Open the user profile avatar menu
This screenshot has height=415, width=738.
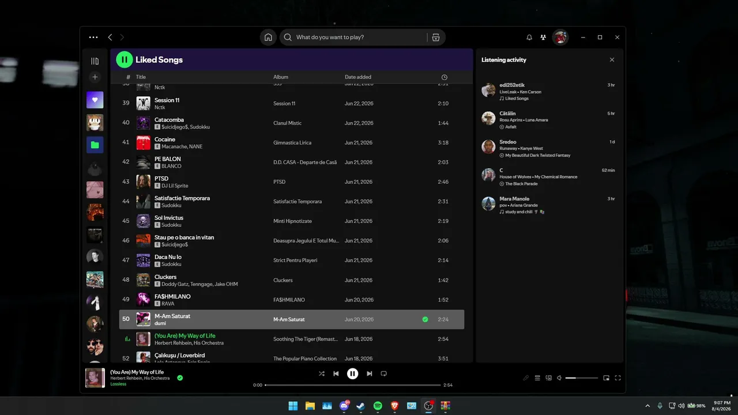(560, 37)
